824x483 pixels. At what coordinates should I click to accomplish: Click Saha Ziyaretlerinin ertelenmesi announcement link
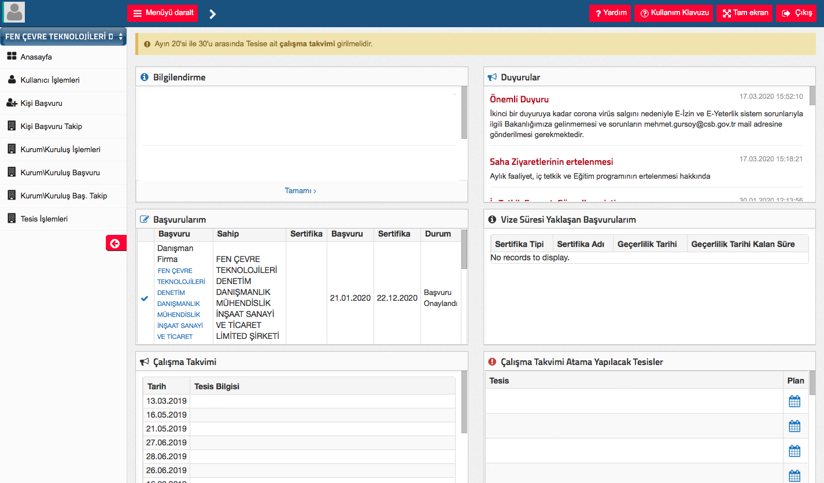[x=551, y=162]
